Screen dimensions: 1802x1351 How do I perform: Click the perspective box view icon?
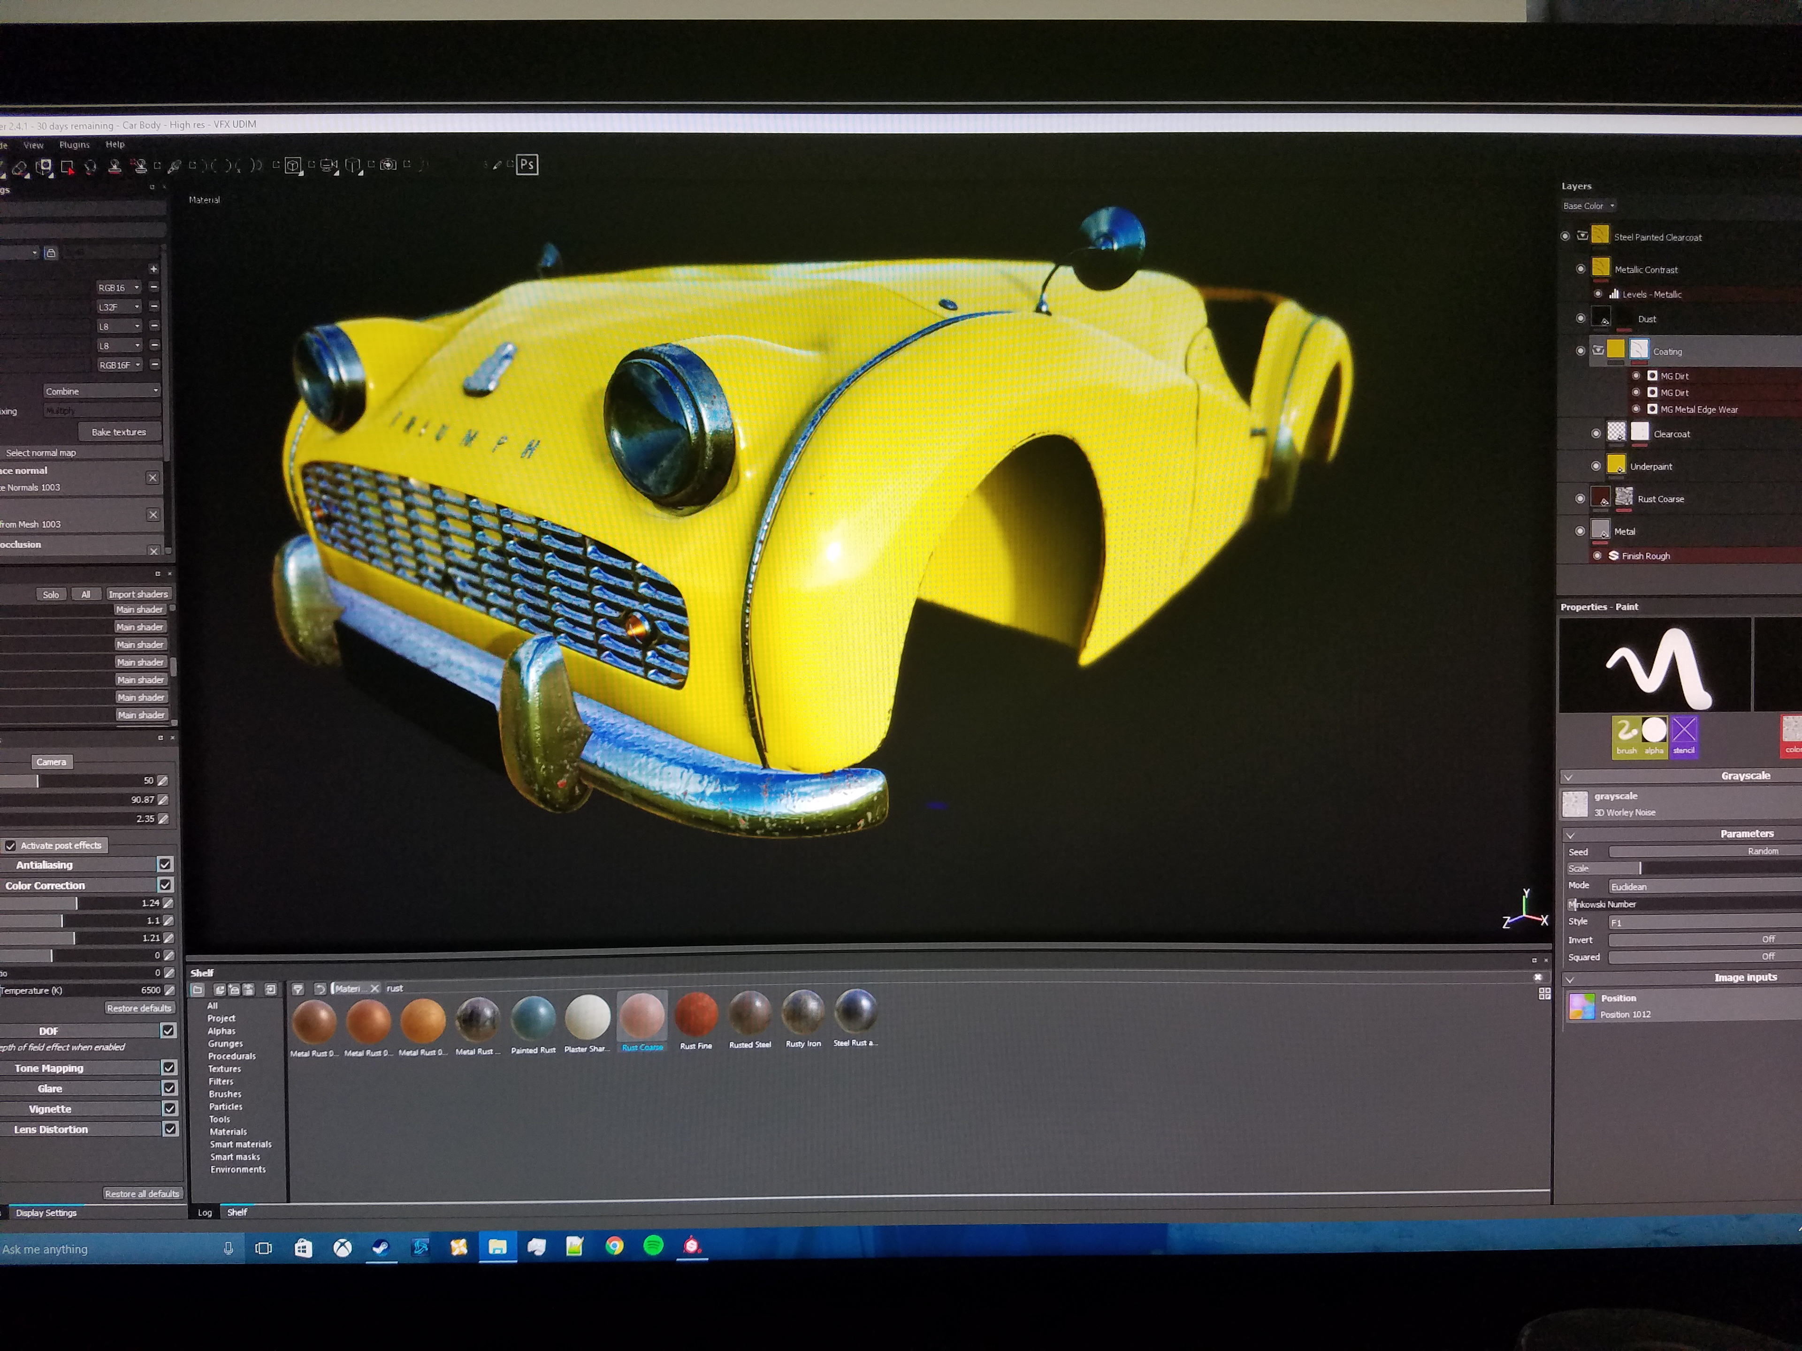(x=353, y=165)
